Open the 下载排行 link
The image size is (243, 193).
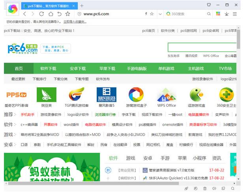[39, 79]
